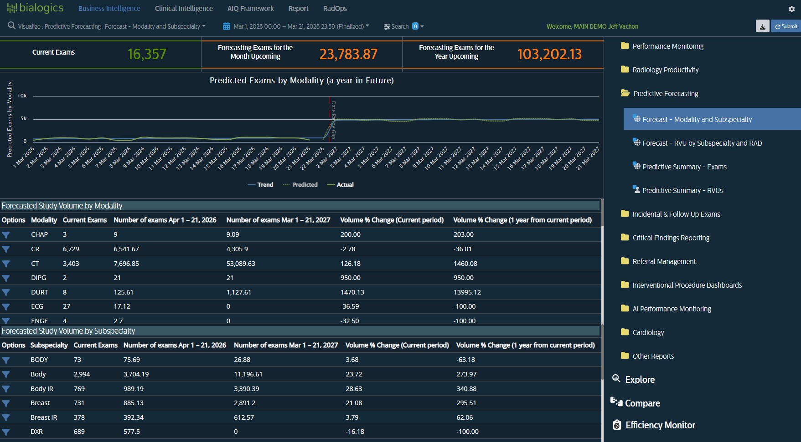The image size is (801, 442).
Task: Open the date range Finalized dropdown
Action: [367, 26]
